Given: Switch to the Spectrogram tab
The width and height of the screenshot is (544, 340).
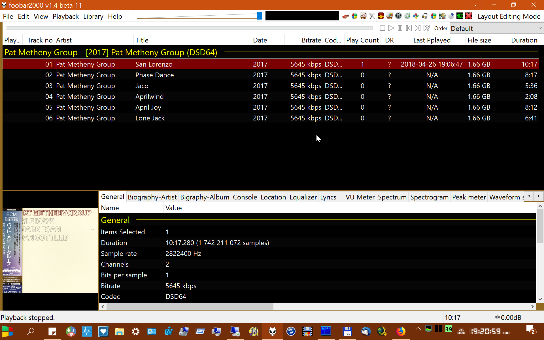Looking at the screenshot, I should click(x=429, y=197).
